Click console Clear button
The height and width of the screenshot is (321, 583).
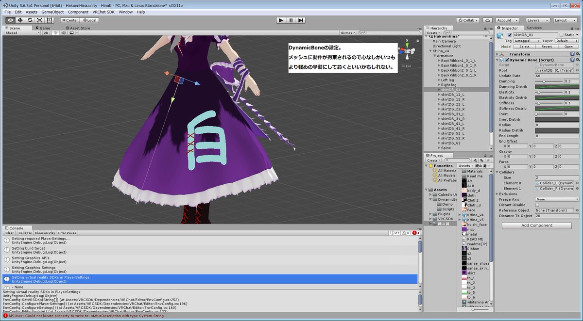coord(10,233)
